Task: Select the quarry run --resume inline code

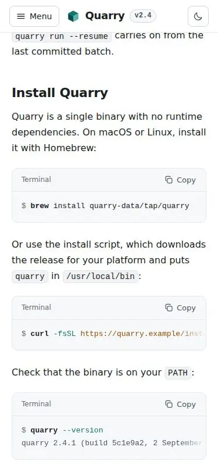Action: [x=62, y=37]
